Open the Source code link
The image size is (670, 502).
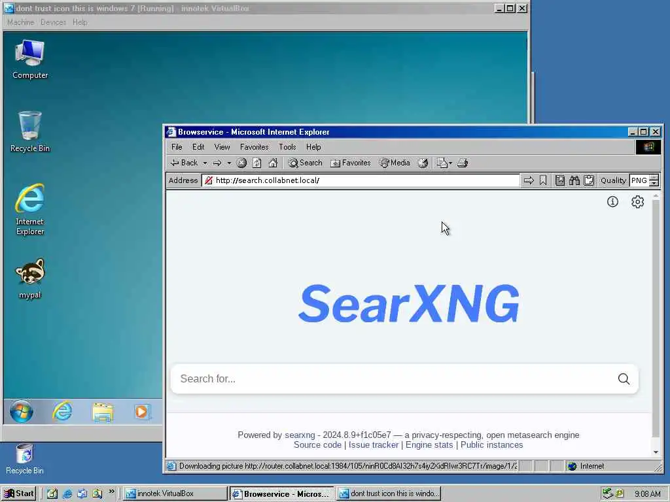tap(317, 444)
